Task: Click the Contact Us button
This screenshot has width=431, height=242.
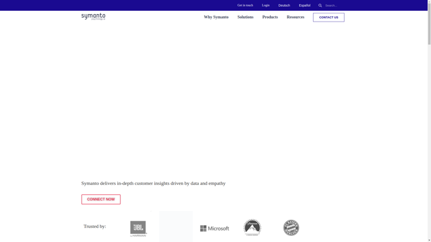Action: 329,17
